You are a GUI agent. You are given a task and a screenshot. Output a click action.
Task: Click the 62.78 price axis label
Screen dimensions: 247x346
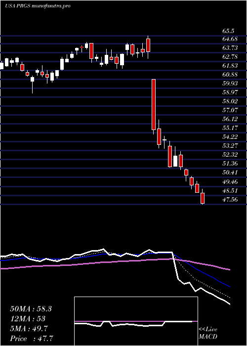click(230, 57)
